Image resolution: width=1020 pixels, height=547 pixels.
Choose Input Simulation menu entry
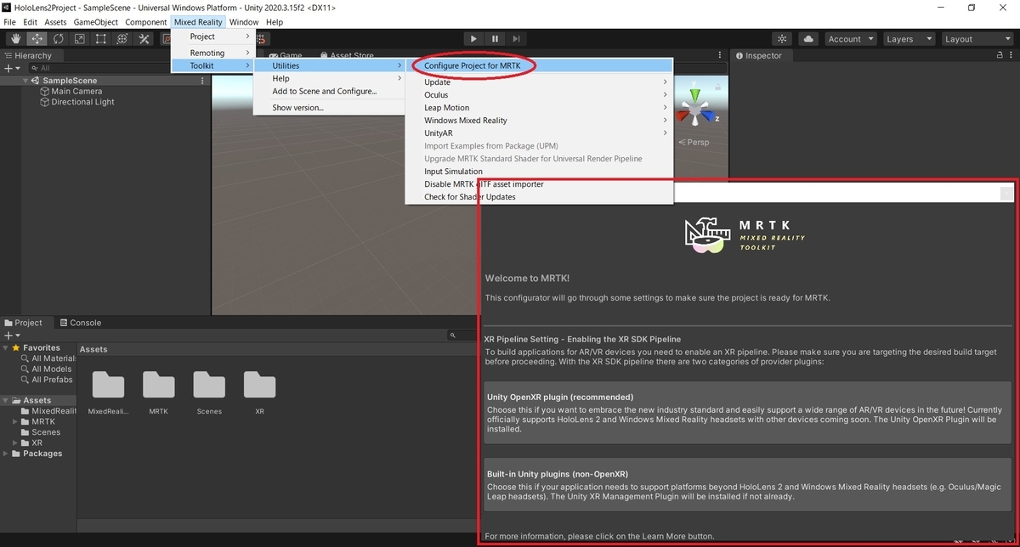539,172
